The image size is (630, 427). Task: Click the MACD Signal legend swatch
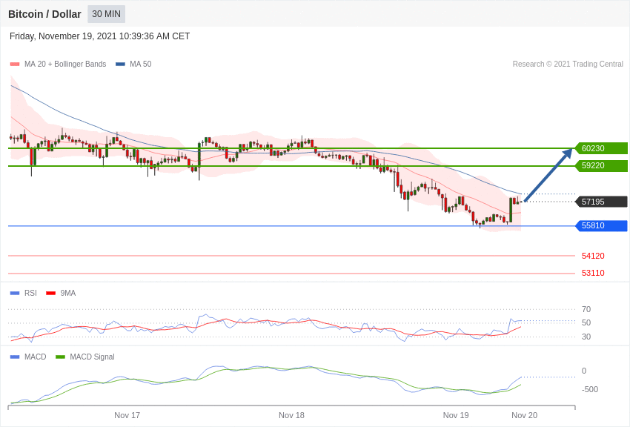coord(60,357)
